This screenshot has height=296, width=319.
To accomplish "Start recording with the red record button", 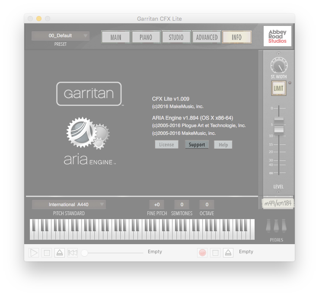I will coord(202,253).
